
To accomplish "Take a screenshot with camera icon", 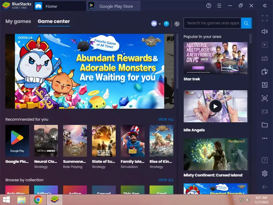I will tap(265, 98).
